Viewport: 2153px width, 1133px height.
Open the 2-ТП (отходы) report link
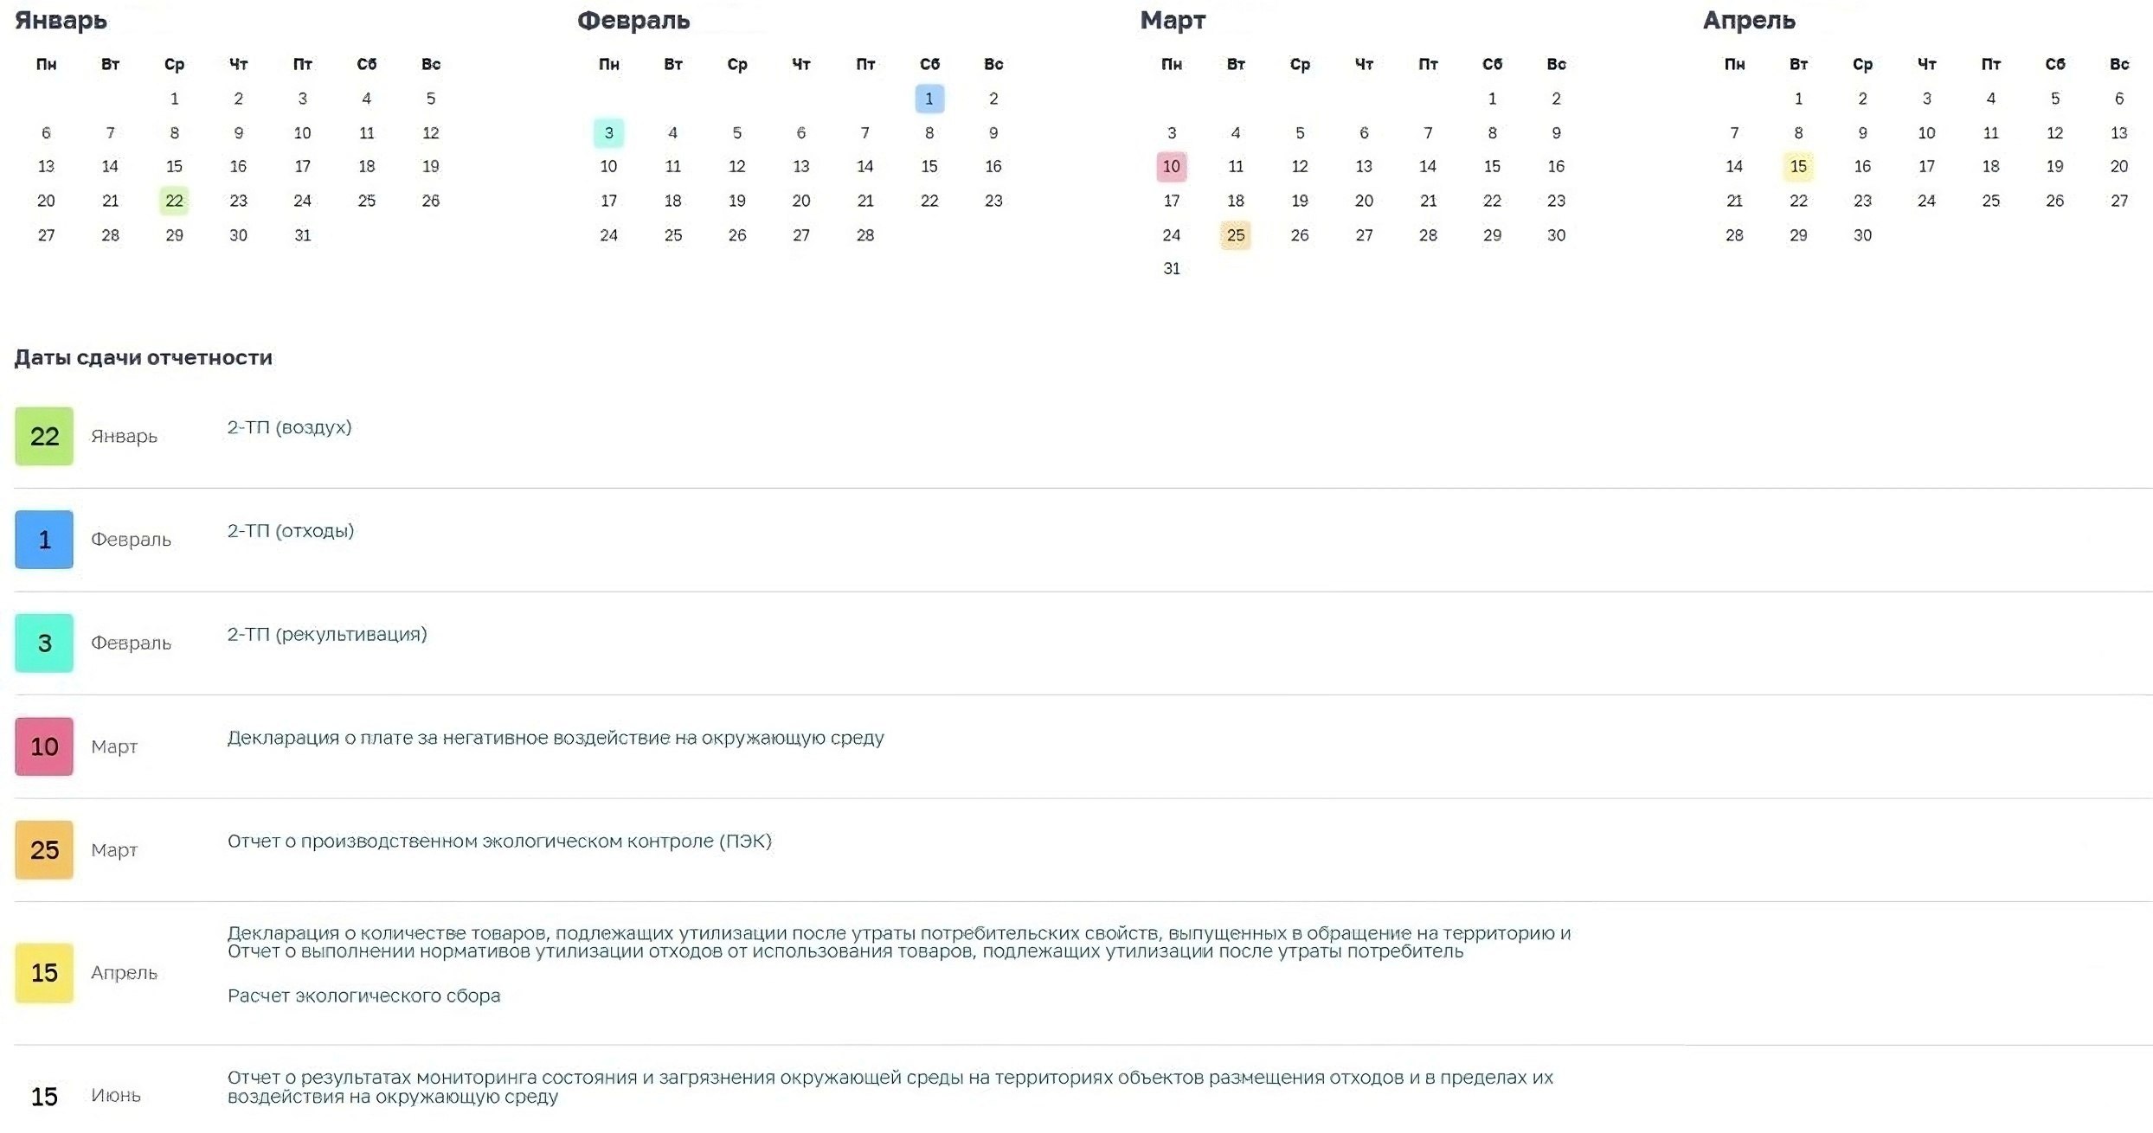pos(291,531)
